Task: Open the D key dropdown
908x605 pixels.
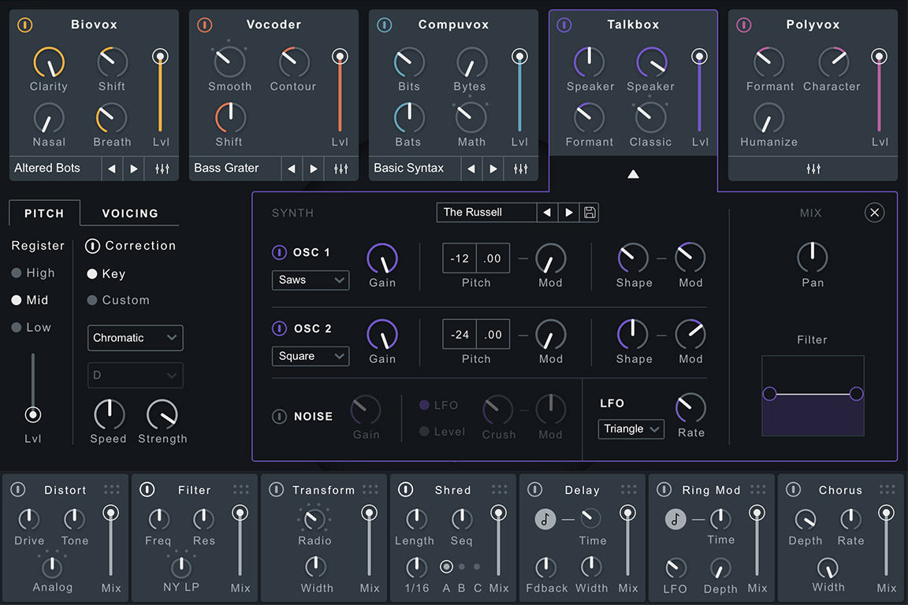Action: tap(135, 375)
